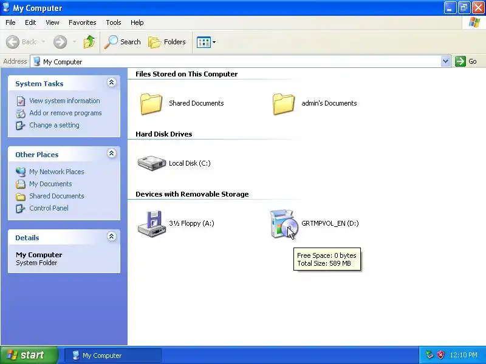Click the Other Places panel heading
Viewport: 486px width, 364px height.
pos(37,155)
